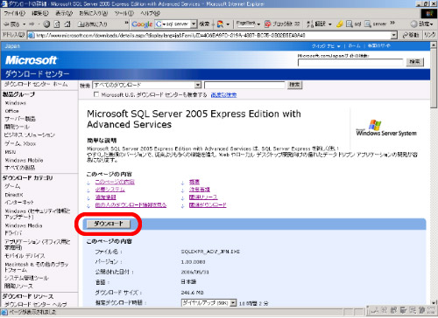The width and height of the screenshot is (438, 318).
Task: Open the ダイヤルアップ (56K) connection speed dropdown
Action: coord(233,303)
